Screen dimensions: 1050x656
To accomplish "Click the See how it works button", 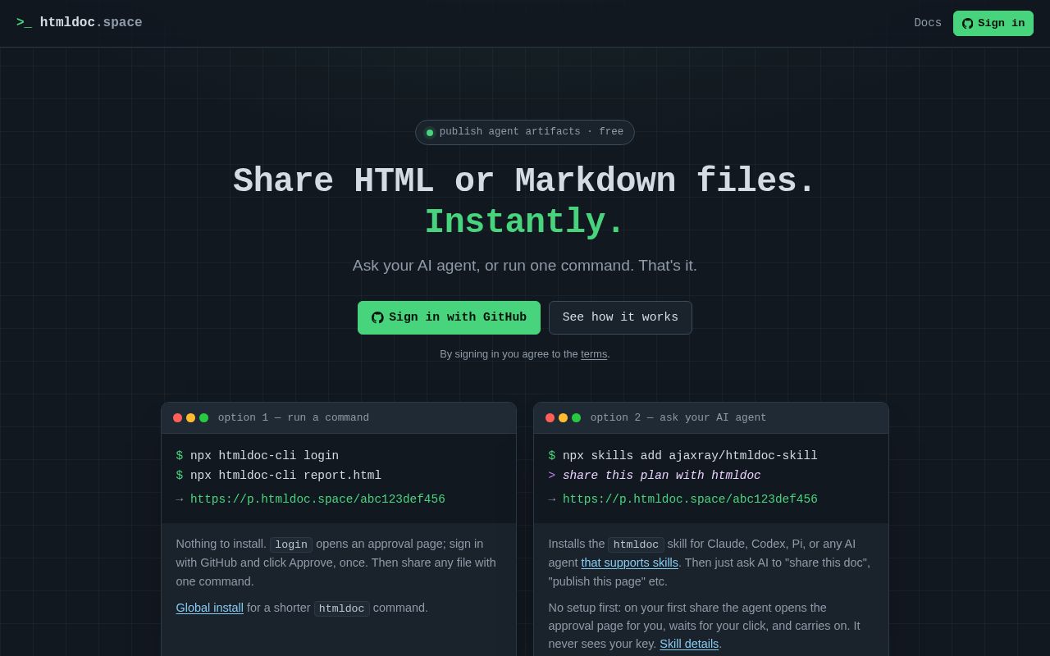I will pyautogui.click(x=620, y=317).
